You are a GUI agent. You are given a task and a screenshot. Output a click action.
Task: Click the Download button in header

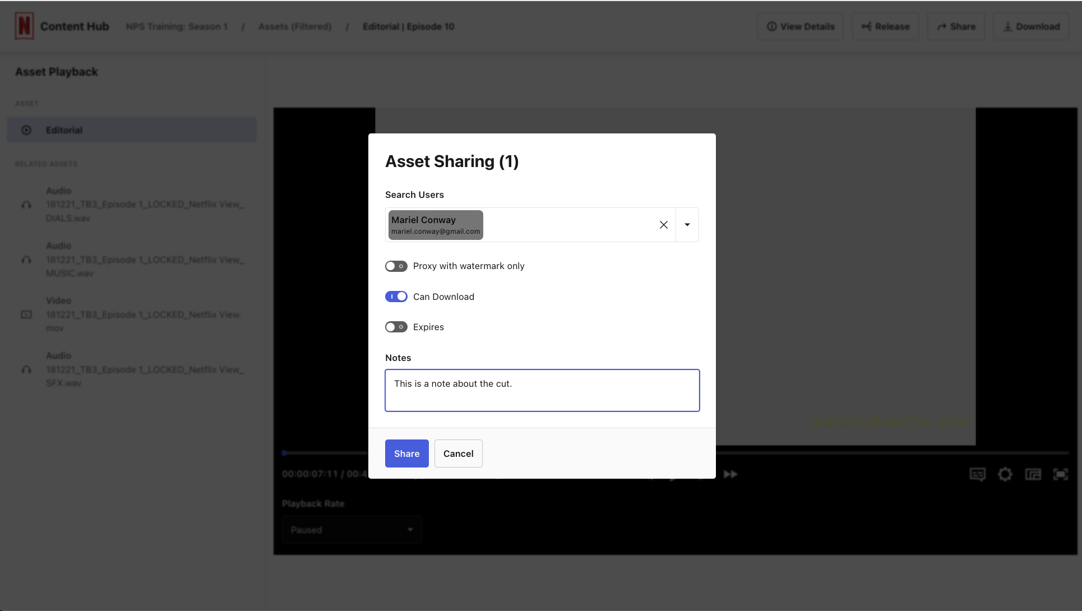(x=1032, y=26)
